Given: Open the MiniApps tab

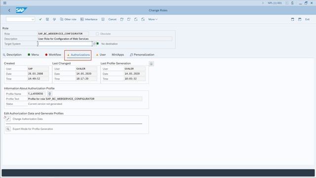Looking at the screenshot, I should click(x=118, y=55).
